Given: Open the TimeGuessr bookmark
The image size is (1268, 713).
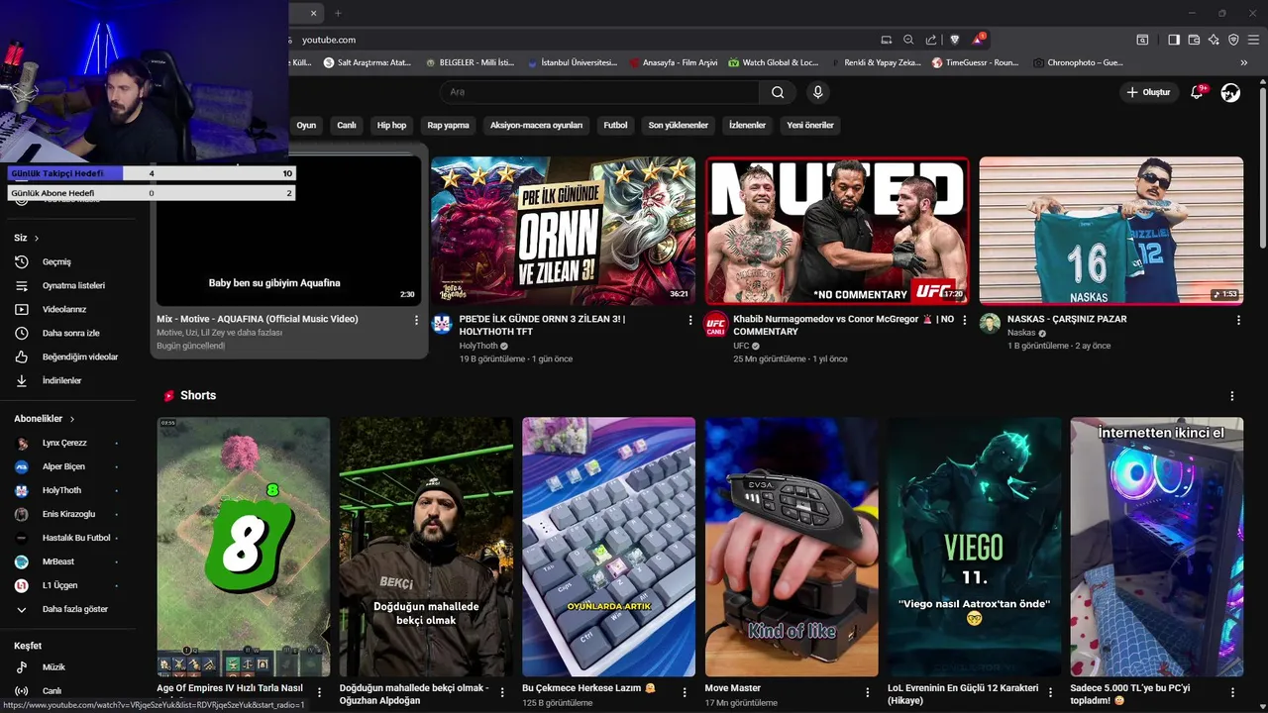Looking at the screenshot, I should click(x=975, y=62).
